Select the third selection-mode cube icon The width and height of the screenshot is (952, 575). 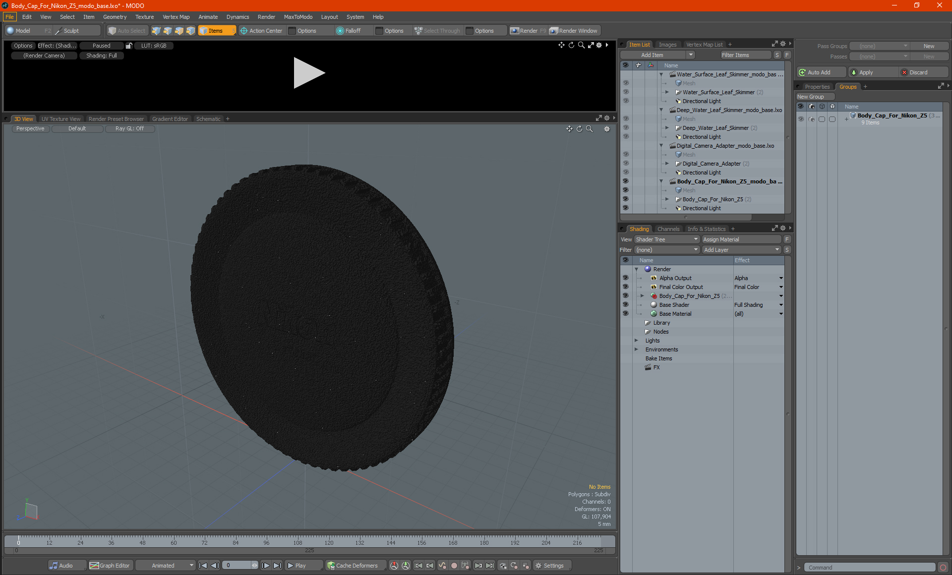179,31
